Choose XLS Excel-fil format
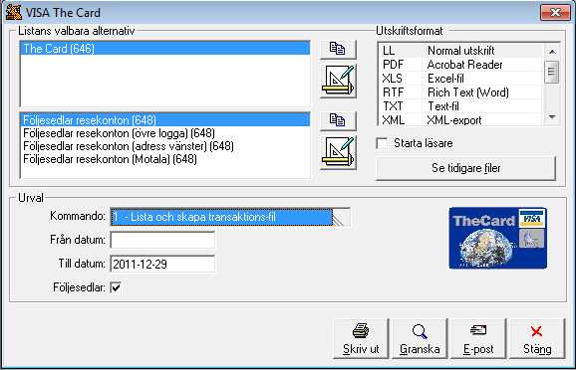The height and width of the screenshot is (370, 576). click(460, 79)
